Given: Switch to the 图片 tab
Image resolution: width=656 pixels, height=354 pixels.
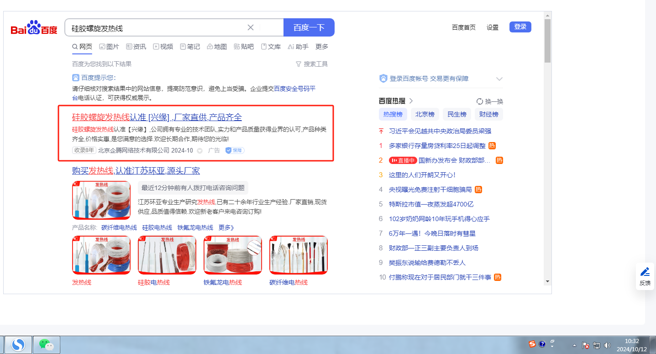Looking at the screenshot, I should 109,47.
